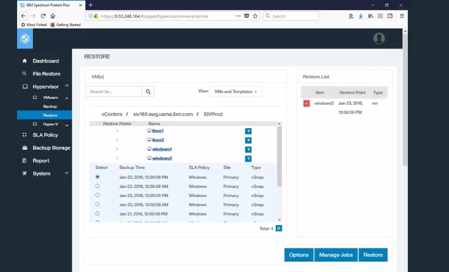Expand restore points for windows1
This screenshot has width=449, height=272.
[117, 149]
